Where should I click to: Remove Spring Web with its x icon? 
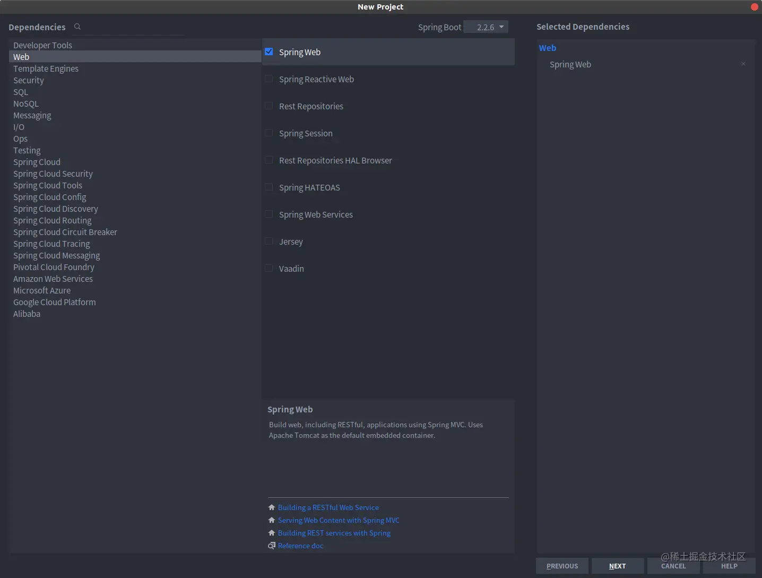point(743,64)
